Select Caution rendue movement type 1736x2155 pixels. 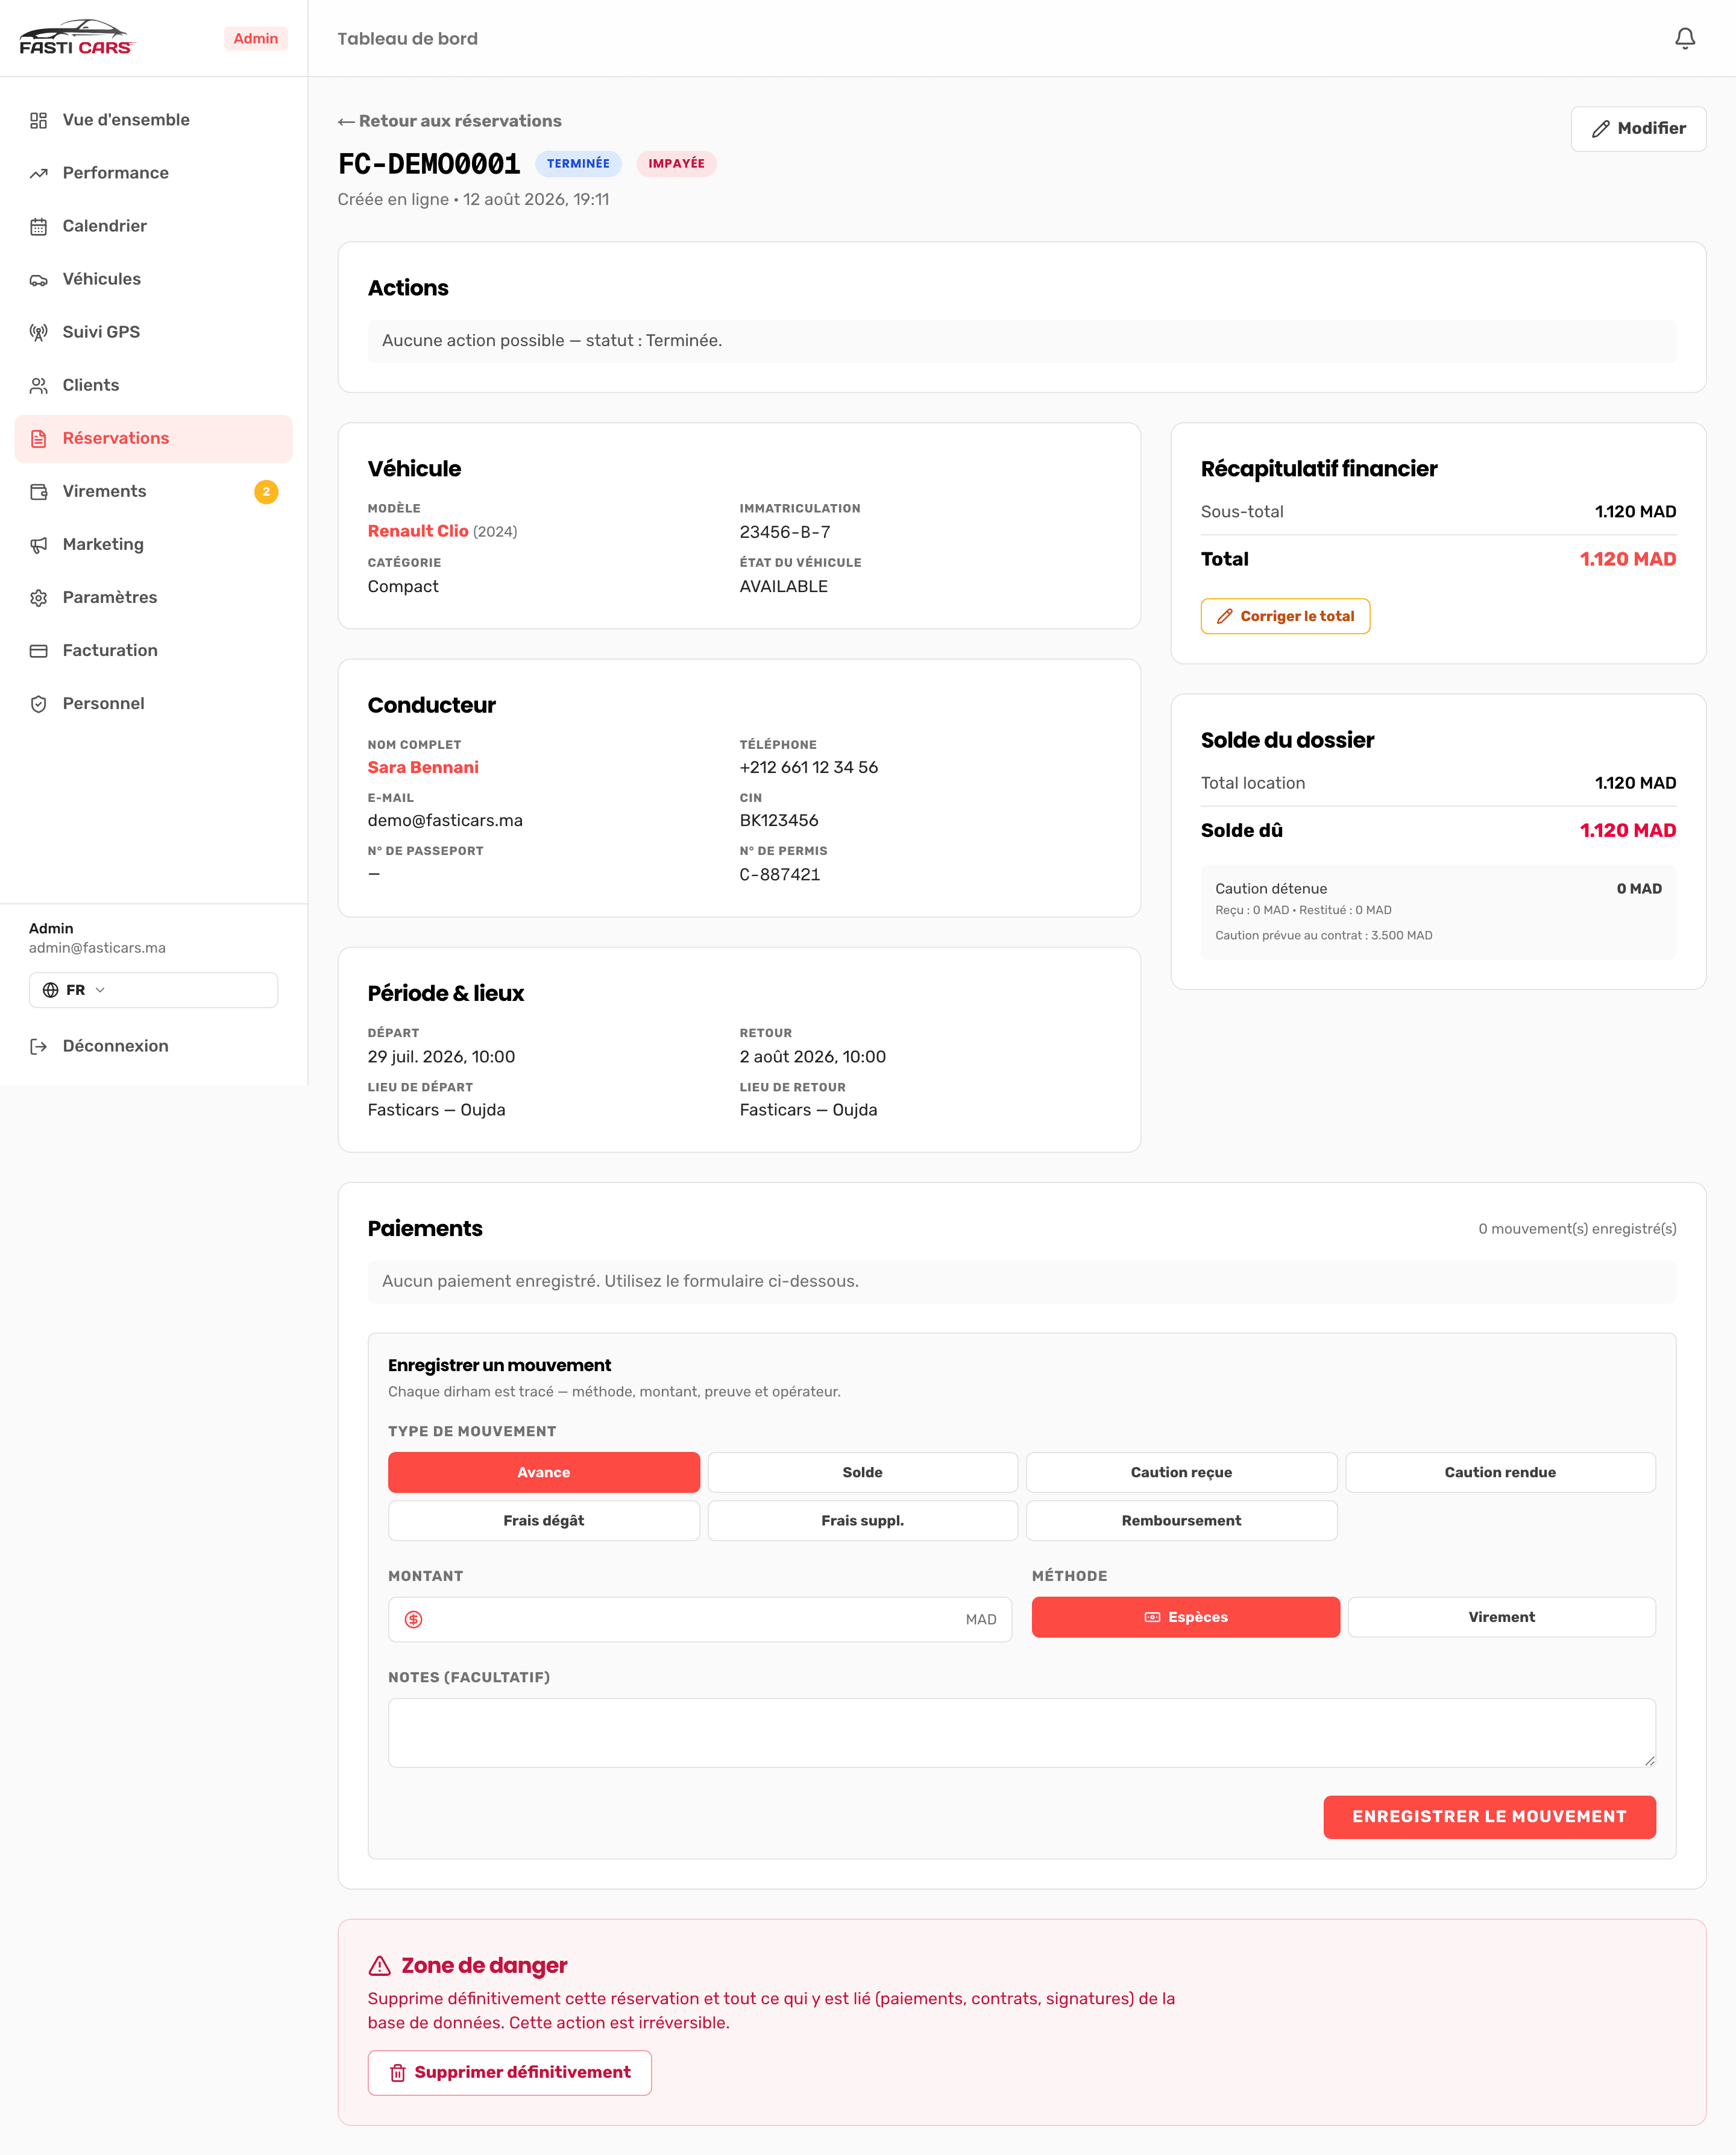pyautogui.click(x=1500, y=1472)
